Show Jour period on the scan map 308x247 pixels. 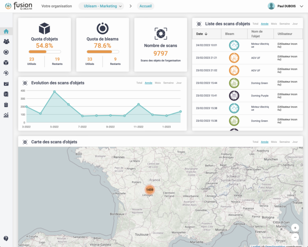295,142
